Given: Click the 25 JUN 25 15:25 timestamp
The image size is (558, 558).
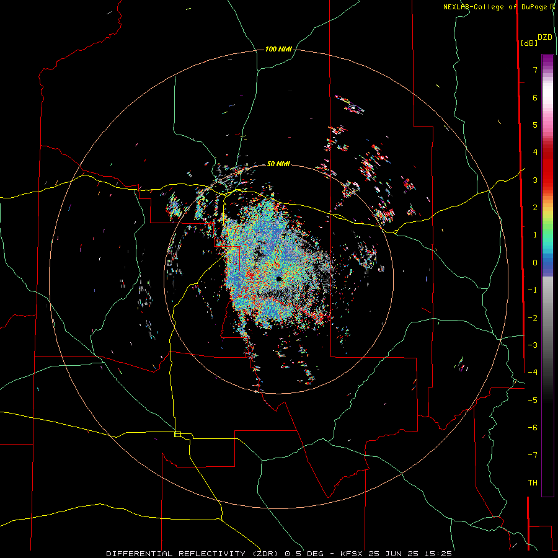Looking at the screenshot, I should click(x=410, y=554).
